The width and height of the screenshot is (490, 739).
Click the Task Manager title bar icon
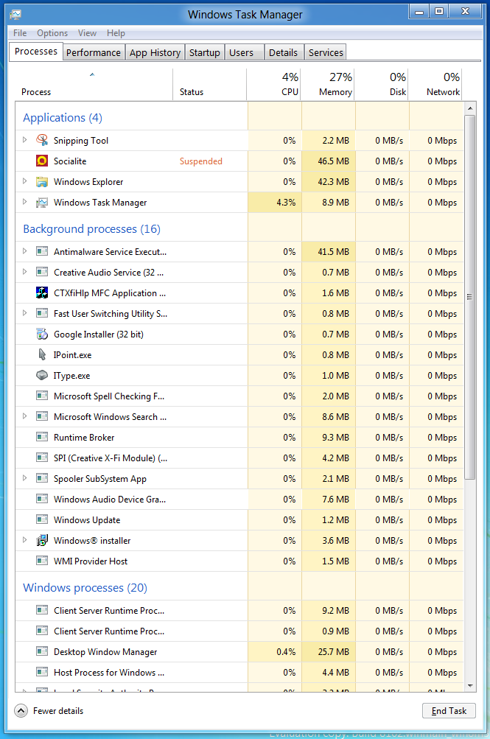[15, 15]
